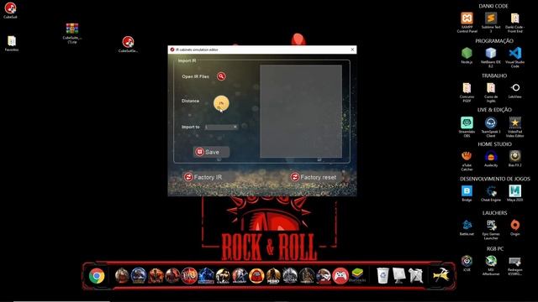
Task: Open XAMPP Control Panel shortcut
Action: pyautogui.click(x=467, y=22)
